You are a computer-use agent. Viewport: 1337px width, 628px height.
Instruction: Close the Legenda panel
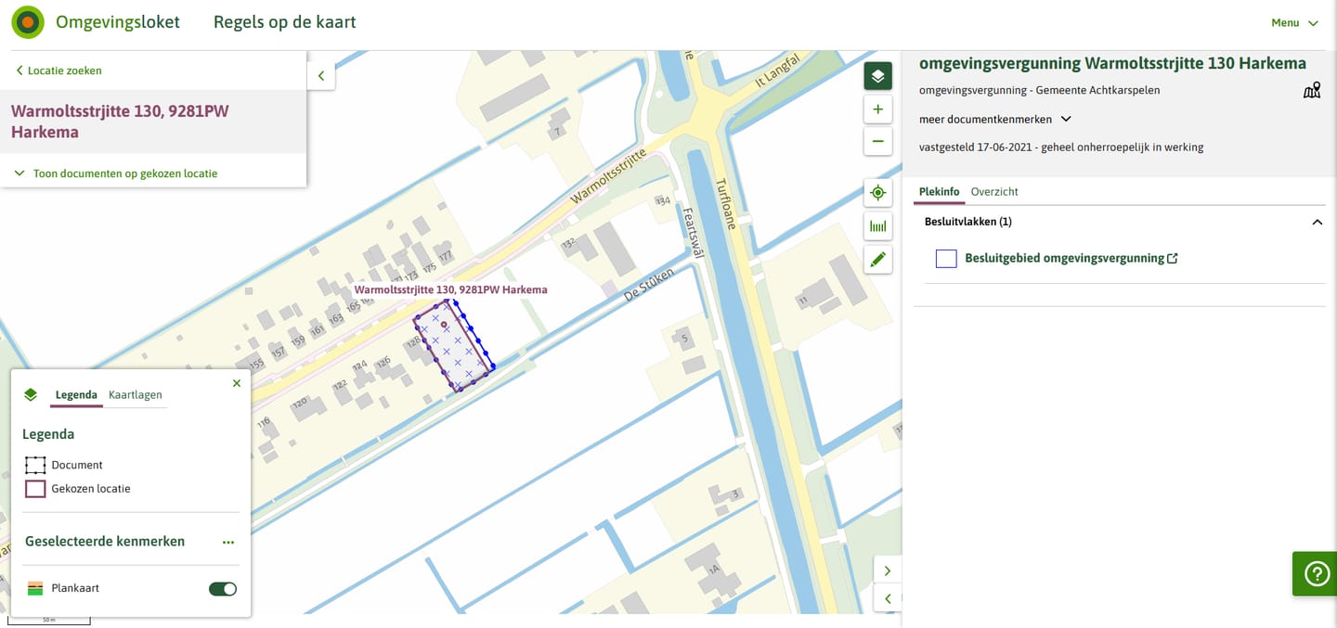pyautogui.click(x=236, y=383)
